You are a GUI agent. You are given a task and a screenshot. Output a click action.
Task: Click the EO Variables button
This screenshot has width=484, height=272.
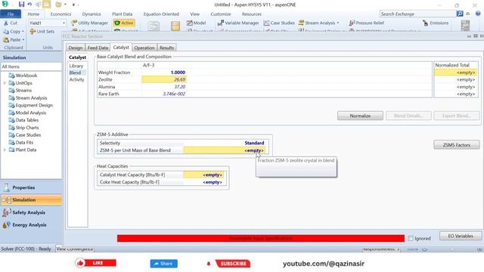click(x=461, y=236)
